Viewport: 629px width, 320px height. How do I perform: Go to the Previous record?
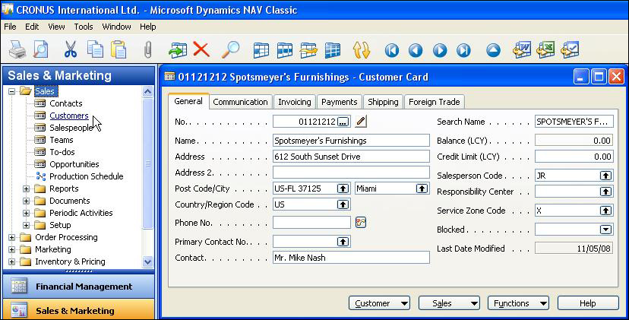click(416, 51)
